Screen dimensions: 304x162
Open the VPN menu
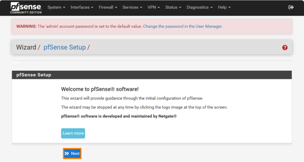(154, 7)
